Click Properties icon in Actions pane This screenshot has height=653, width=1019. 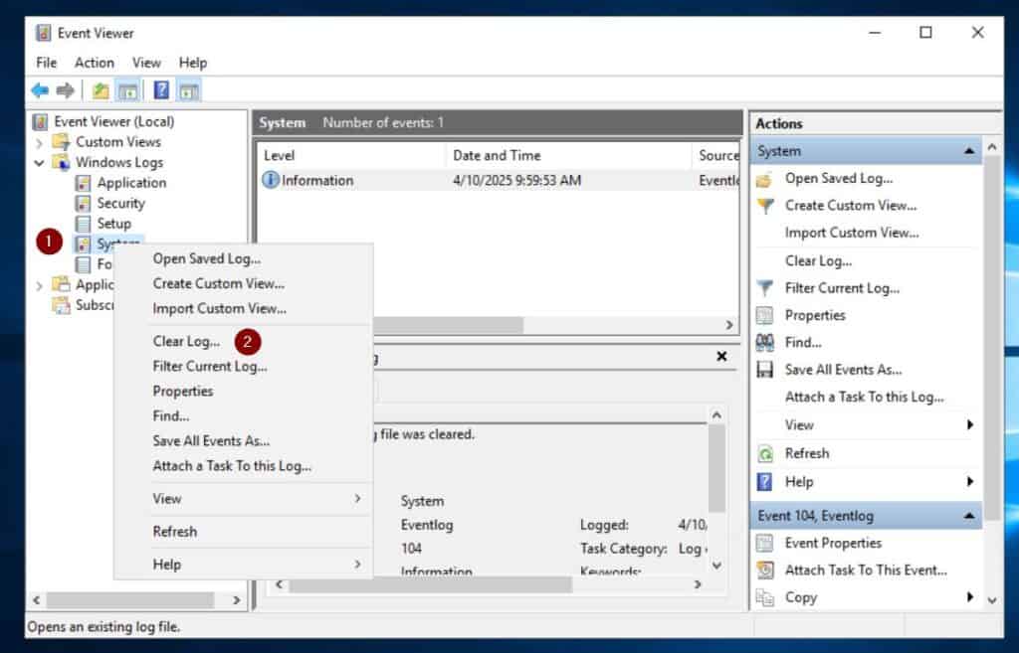click(x=765, y=315)
